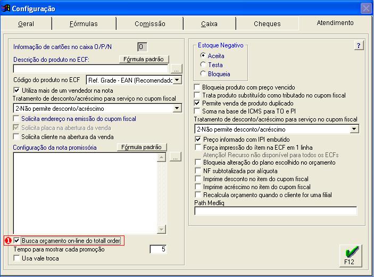The image size is (374, 277).
Task: Toggle Preço informado com IPI embutido
Action: (243, 139)
